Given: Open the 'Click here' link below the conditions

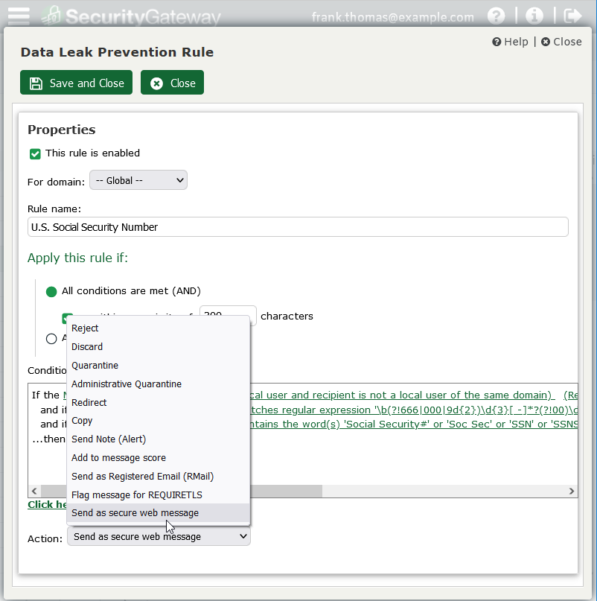Looking at the screenshot, I should click(x=45, y=504).
